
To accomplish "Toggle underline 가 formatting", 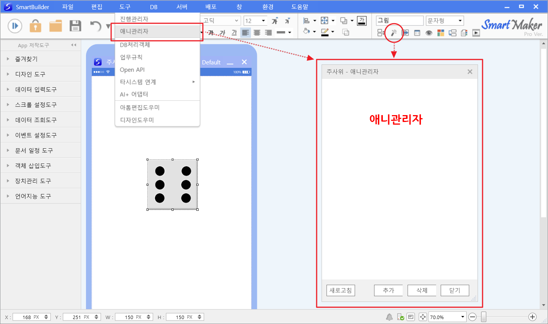I will pyautogui.click(x=234, y=32).
